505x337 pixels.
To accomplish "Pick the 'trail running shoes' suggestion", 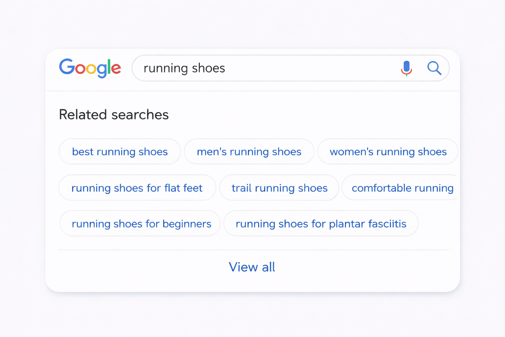I will [279, 188].
